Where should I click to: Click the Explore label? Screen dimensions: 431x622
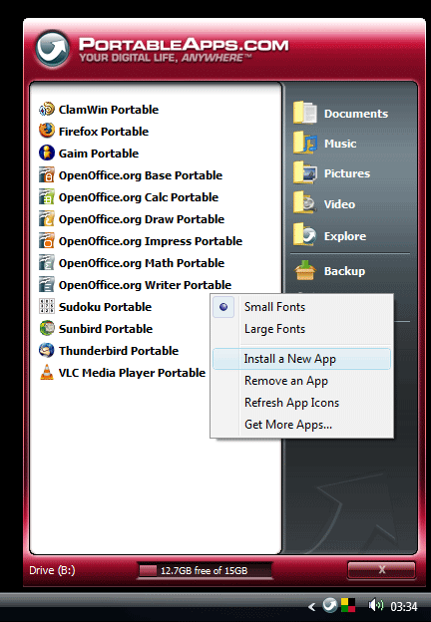pyautogui.click(x=345, y=236)
